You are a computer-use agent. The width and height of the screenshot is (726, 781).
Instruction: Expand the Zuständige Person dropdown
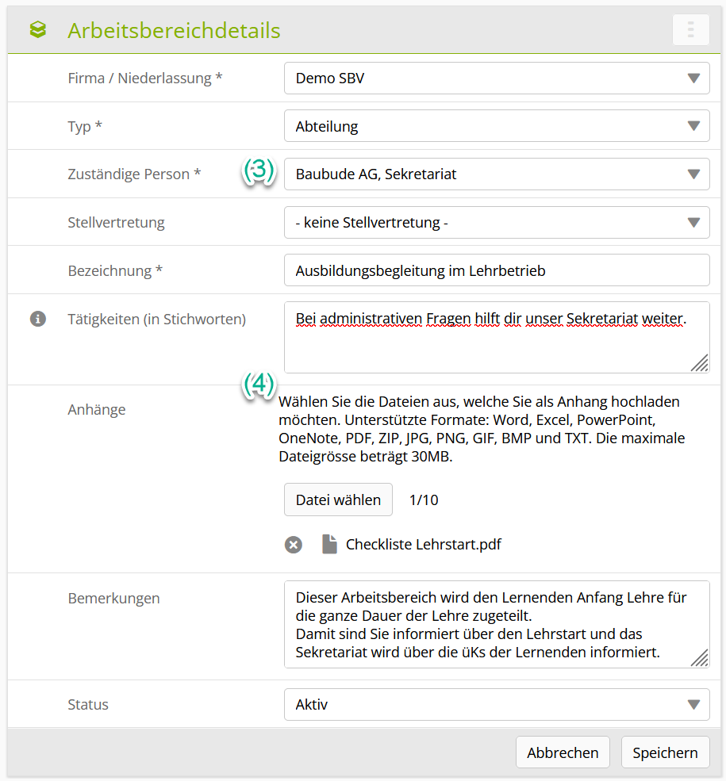click(x=497, y=174)
